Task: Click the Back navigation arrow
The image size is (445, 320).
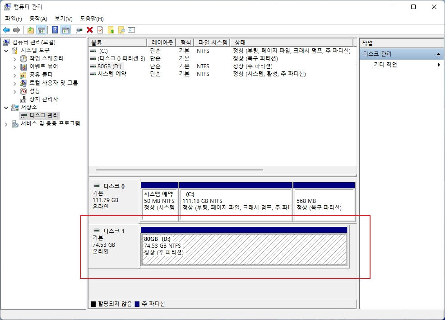Action: click(x=6, y=30)
